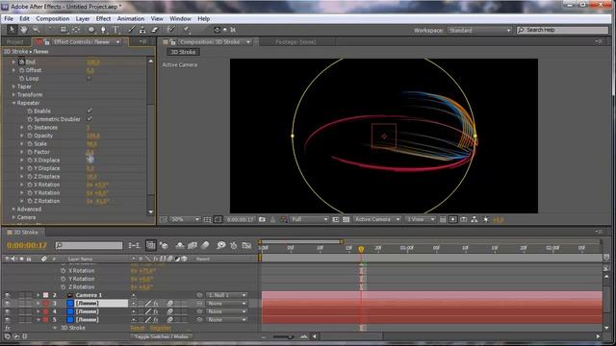Expand the Taper group
Viewport: 616px width, 346px height.
[13, 86]
